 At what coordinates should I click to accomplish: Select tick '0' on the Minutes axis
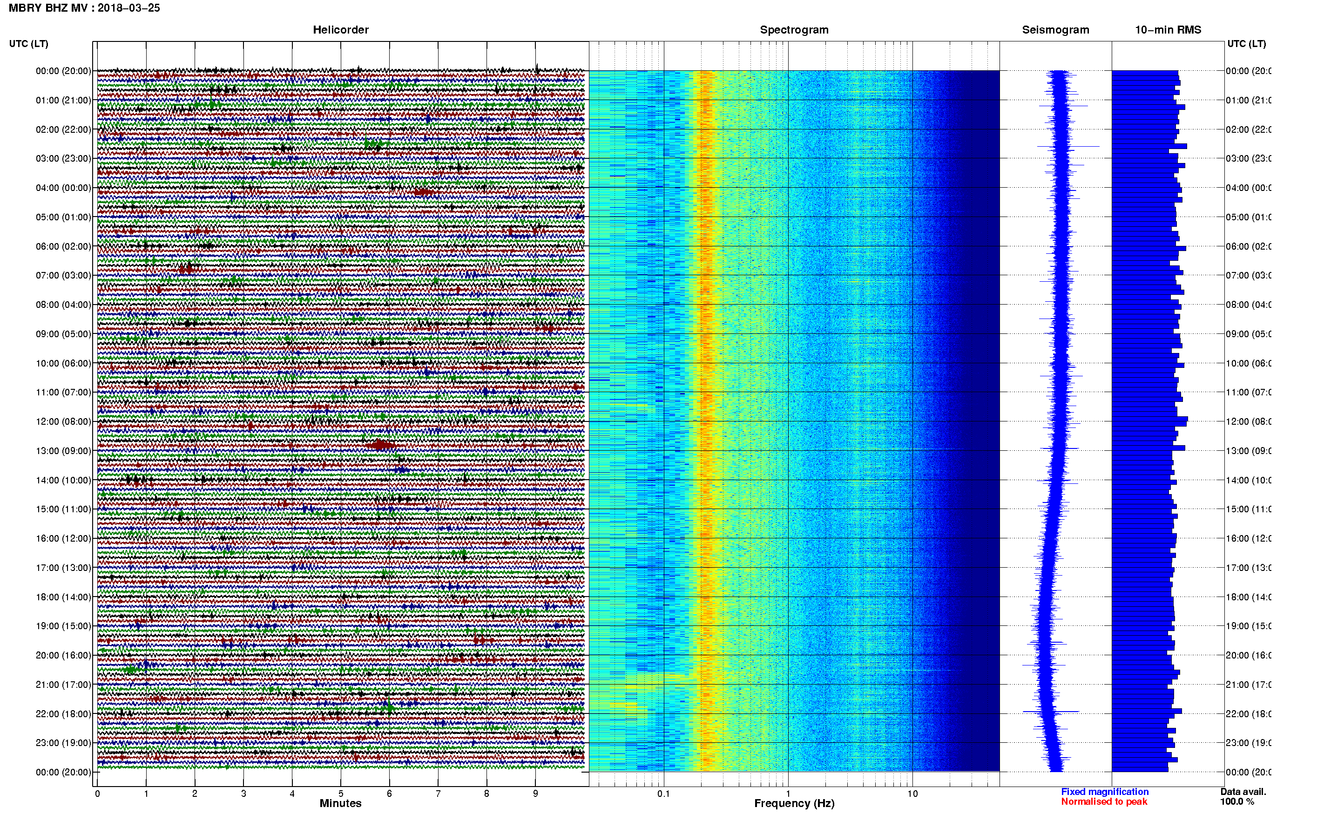pos(97,794)
